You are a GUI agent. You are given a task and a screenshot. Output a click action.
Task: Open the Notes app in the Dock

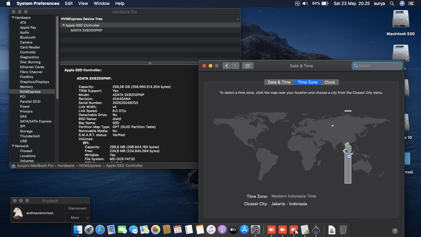200,229
